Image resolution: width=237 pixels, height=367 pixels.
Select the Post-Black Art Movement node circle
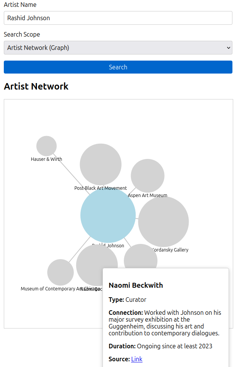pyautogui.click(x=101, y=164)
